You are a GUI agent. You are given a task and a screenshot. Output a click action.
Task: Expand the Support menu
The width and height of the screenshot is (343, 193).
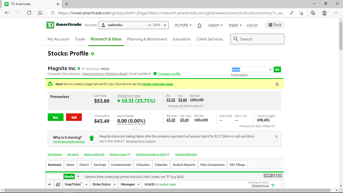[215, 25]
